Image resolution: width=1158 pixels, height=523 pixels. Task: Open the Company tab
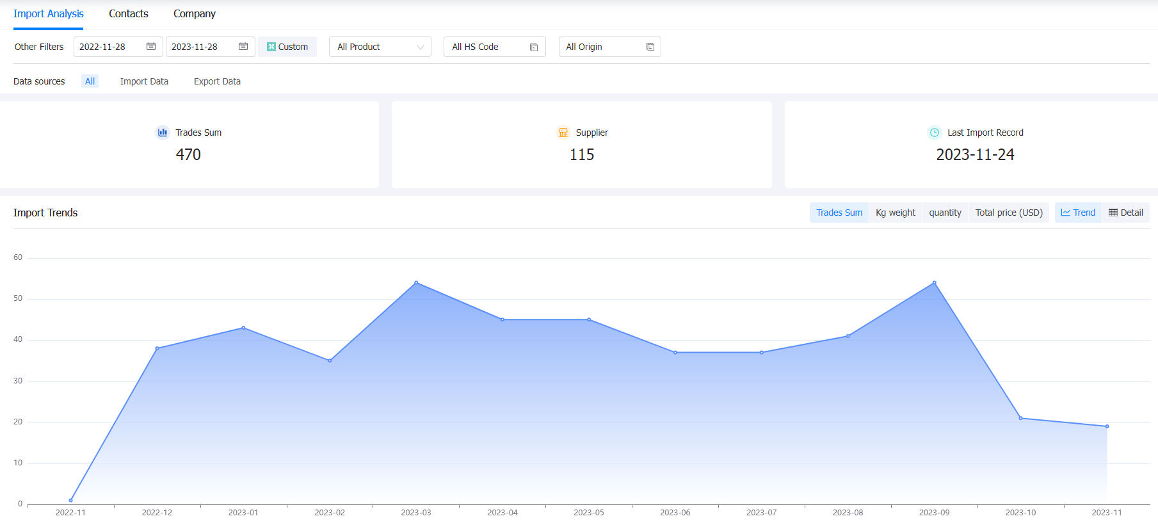(195, 14)
